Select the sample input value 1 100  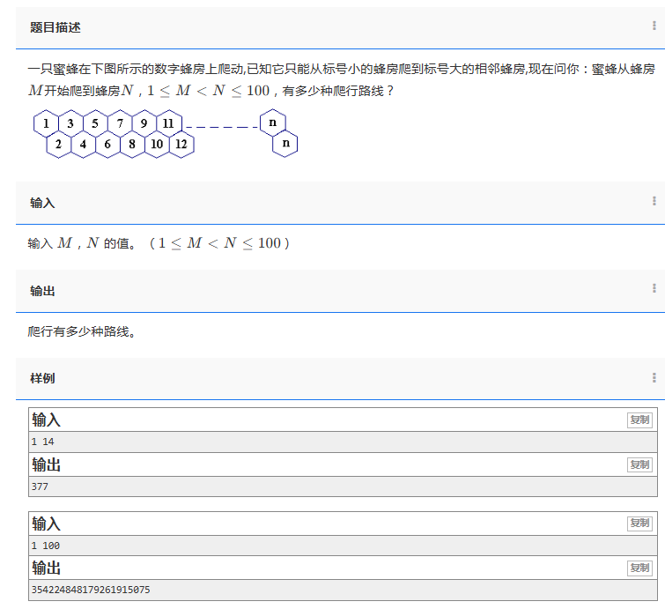[46, 546]
